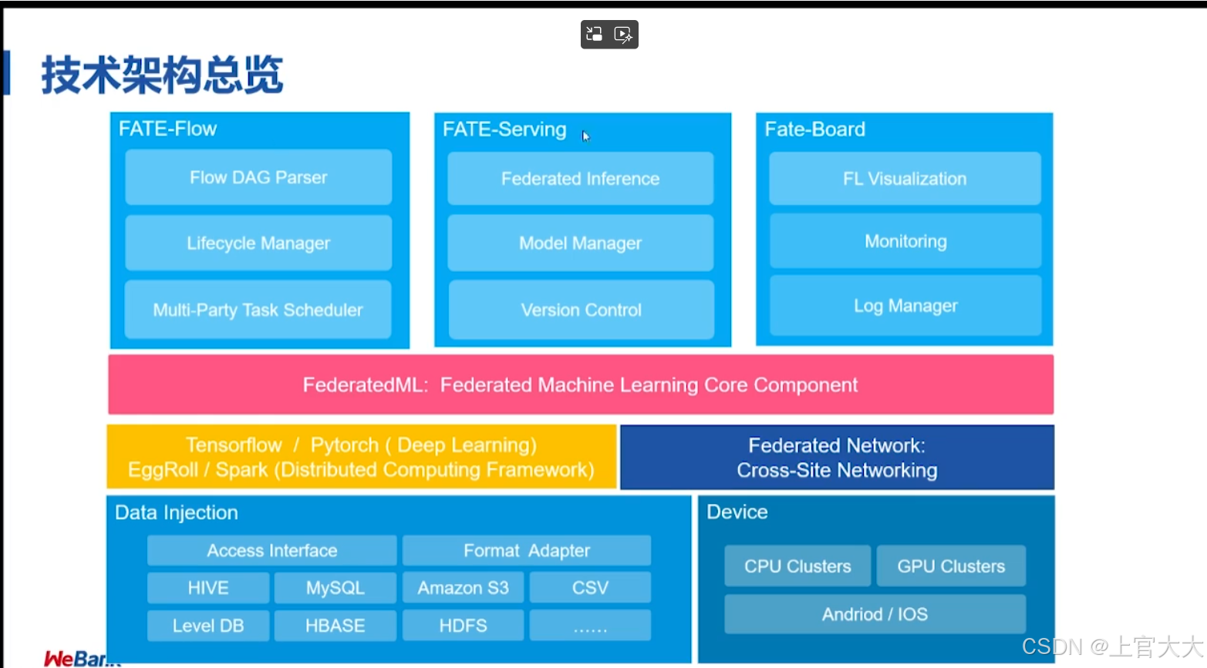The height and width of the screenshot is (668, 1207).
Task: Click the Flow DAG Parser box
Action: tap(258, 177)
